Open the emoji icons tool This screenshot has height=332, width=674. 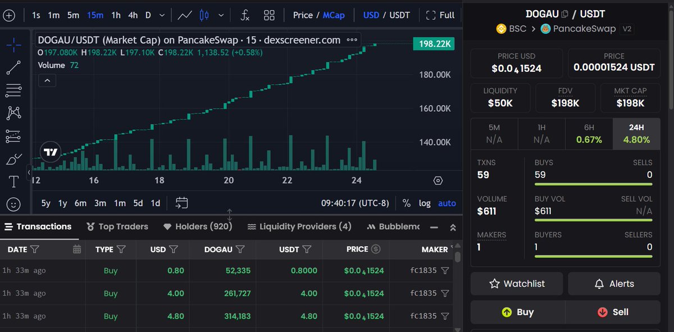tap(13, 204)
